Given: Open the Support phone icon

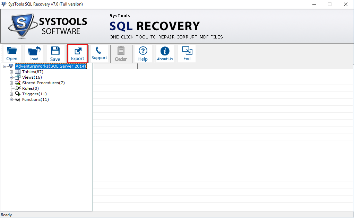Looking at the screenshot, I should (x=99, y=54).
